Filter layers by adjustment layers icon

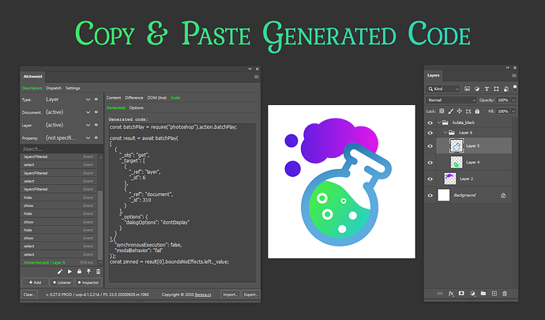tap(477, 88)
